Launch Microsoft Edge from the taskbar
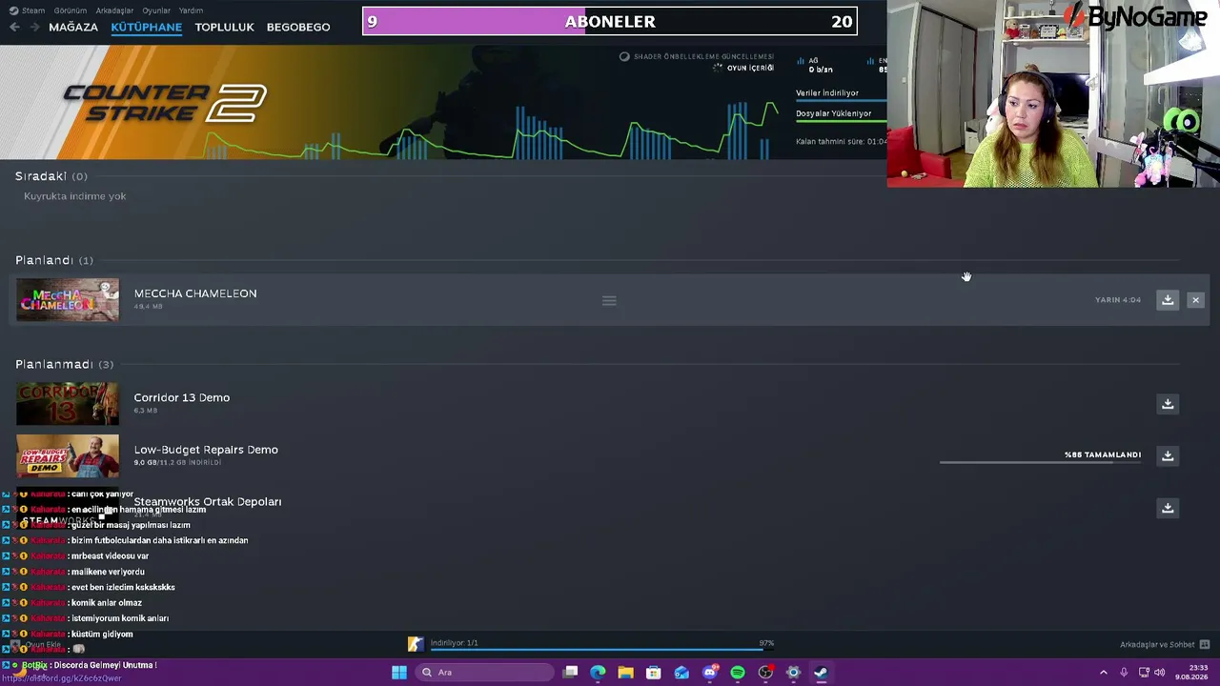The height and width of the screenshot is (686, 1220). (598, 673)
